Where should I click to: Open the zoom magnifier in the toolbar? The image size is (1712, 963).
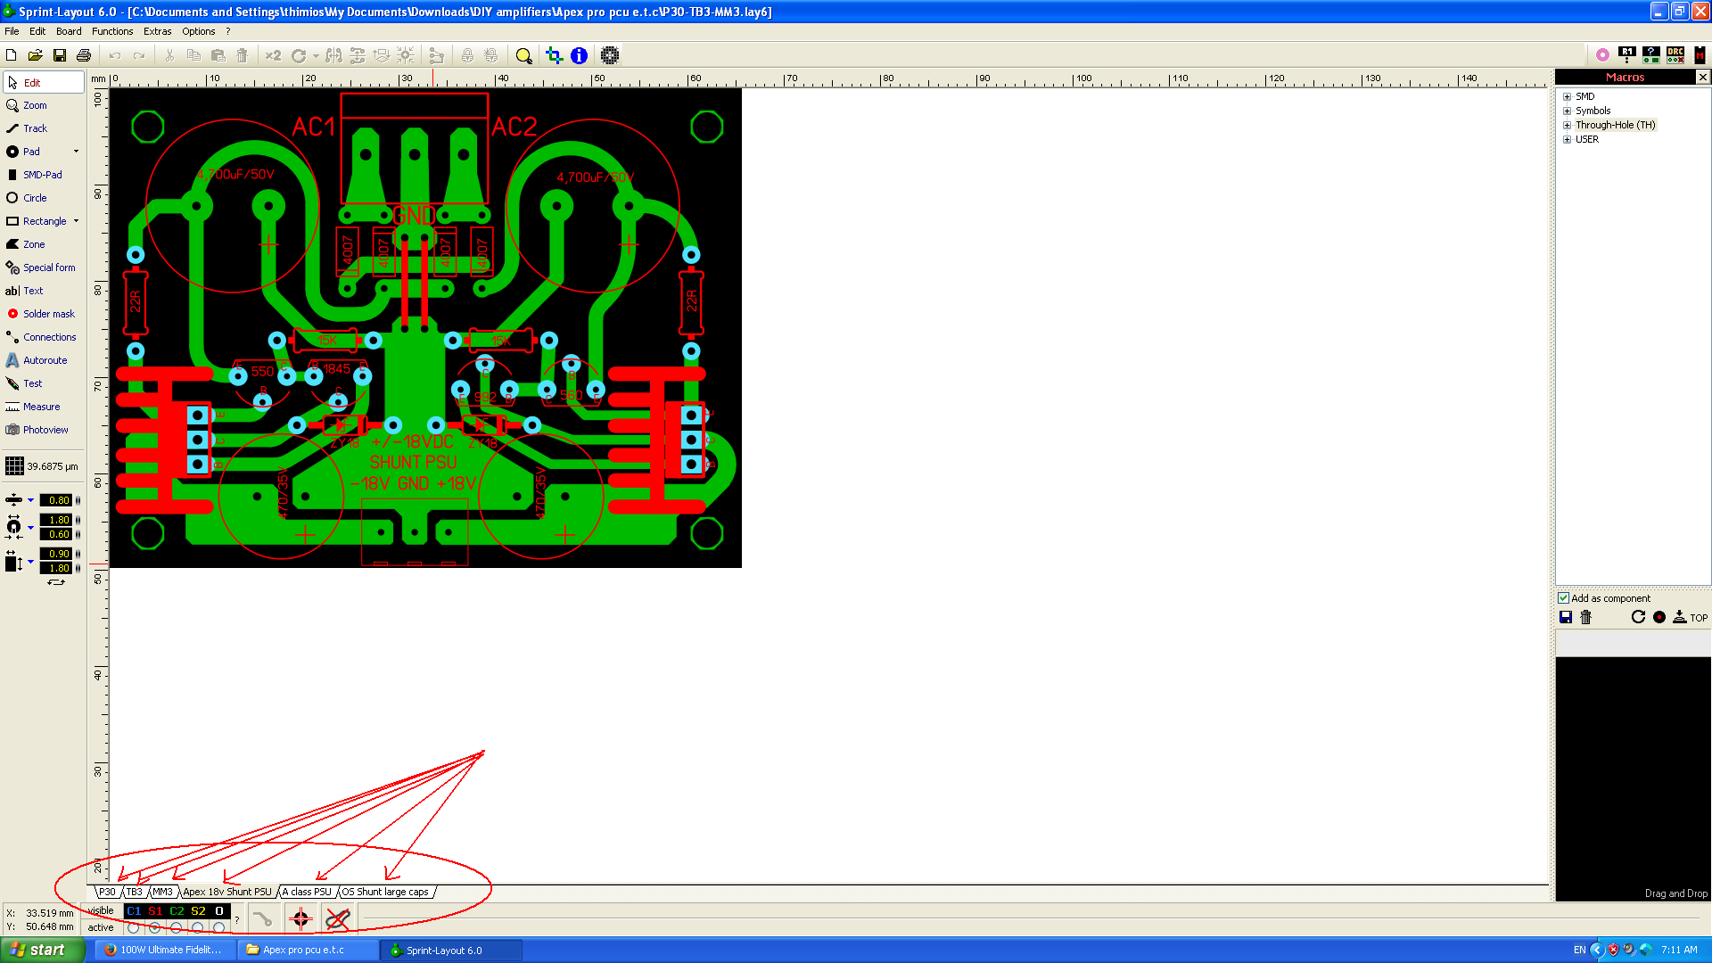point(524,55)
